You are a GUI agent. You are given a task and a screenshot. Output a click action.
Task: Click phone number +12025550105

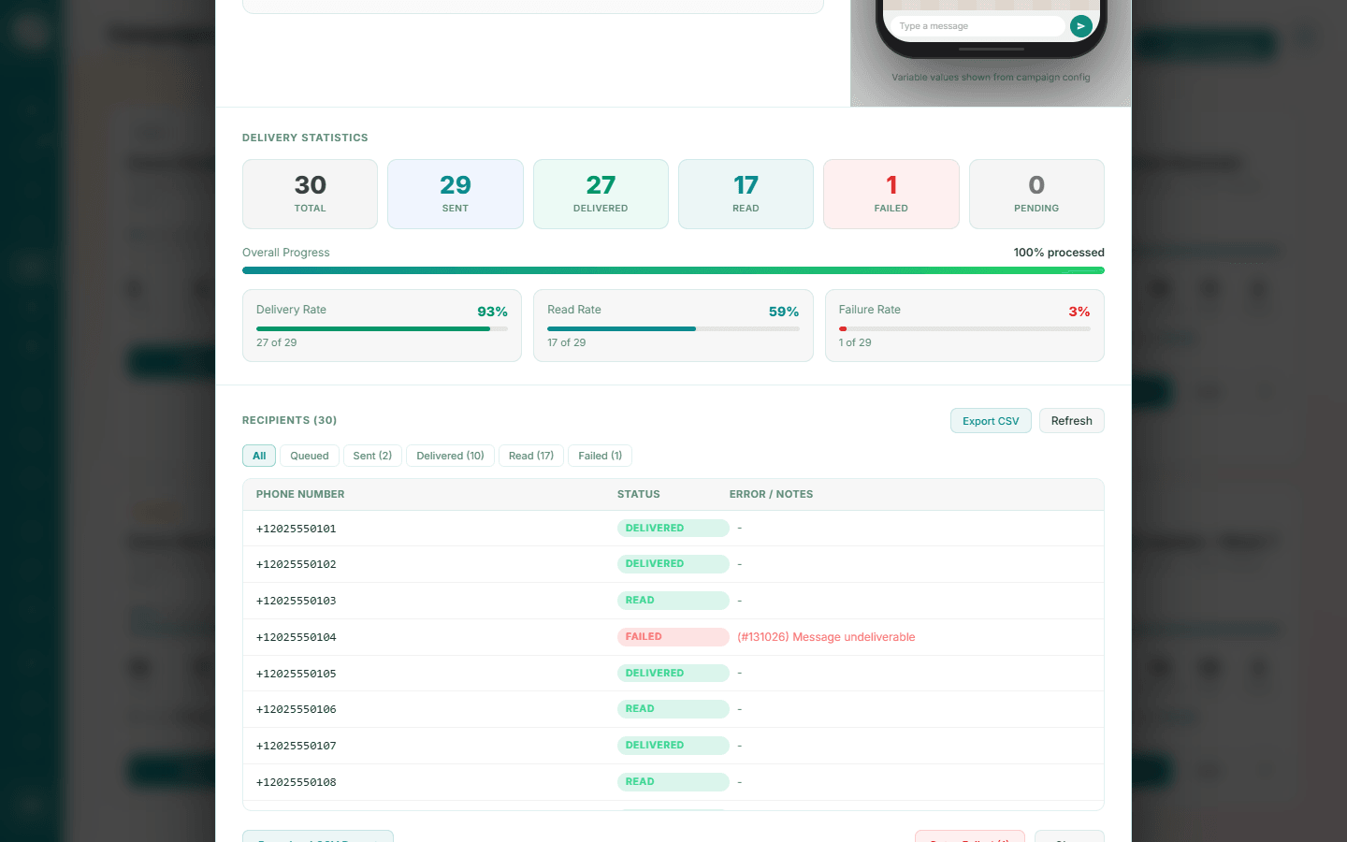pos(297,674)
